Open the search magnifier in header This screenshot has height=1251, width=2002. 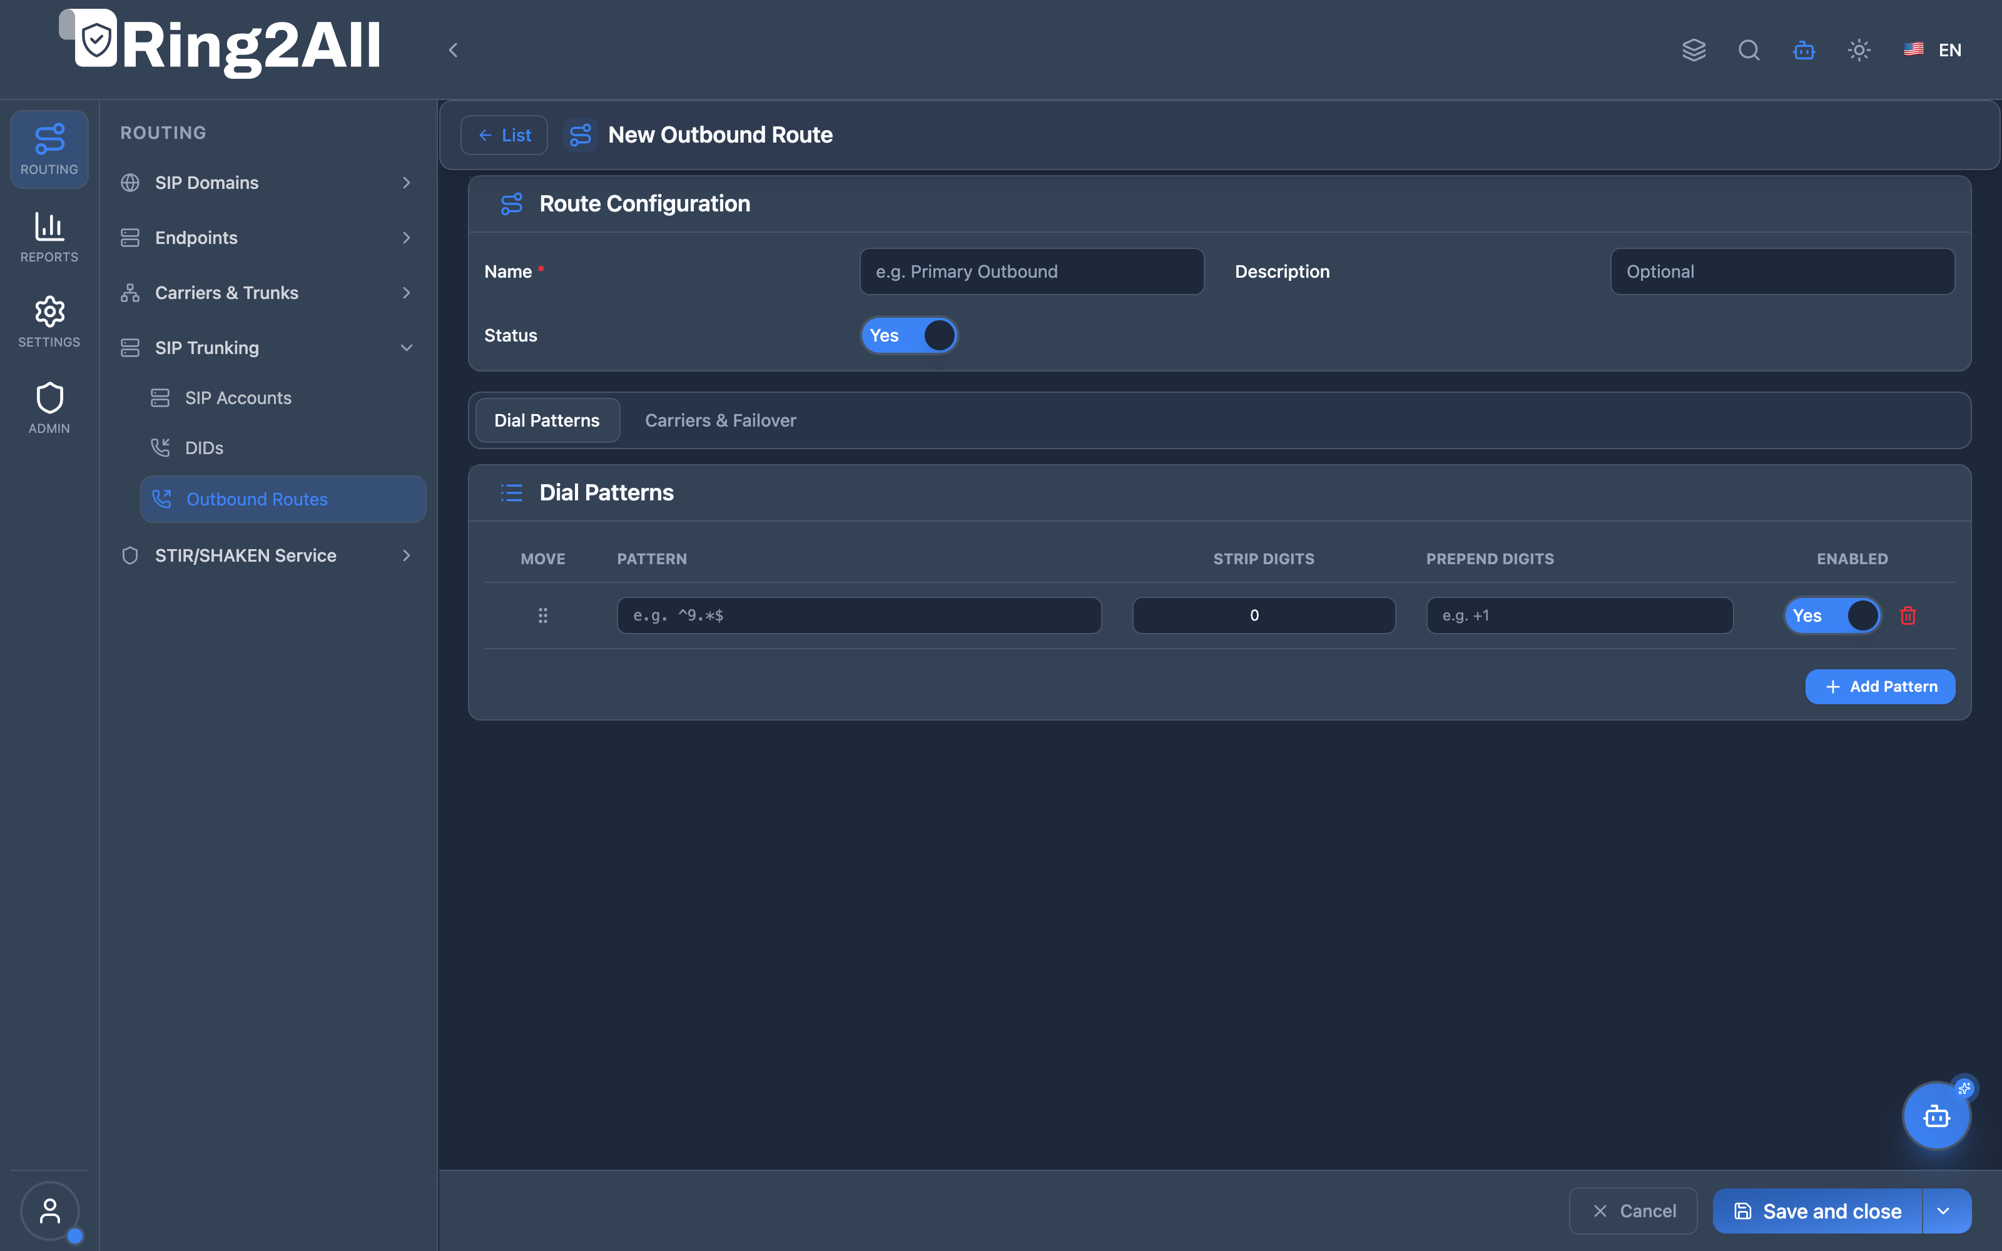click(1749, 49)
